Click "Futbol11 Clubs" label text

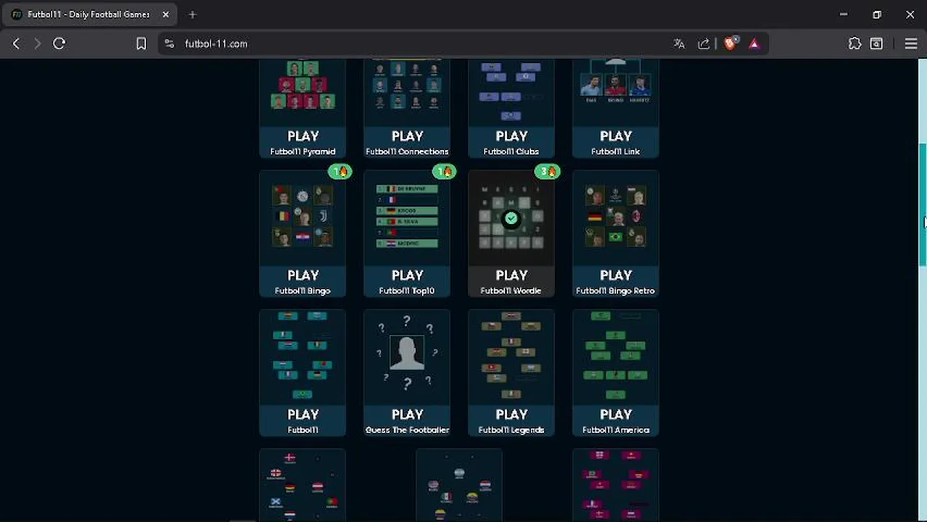click(511, 152)
